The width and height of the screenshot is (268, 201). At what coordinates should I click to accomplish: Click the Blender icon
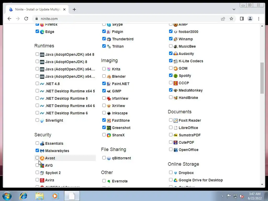[x=109, y=77]
